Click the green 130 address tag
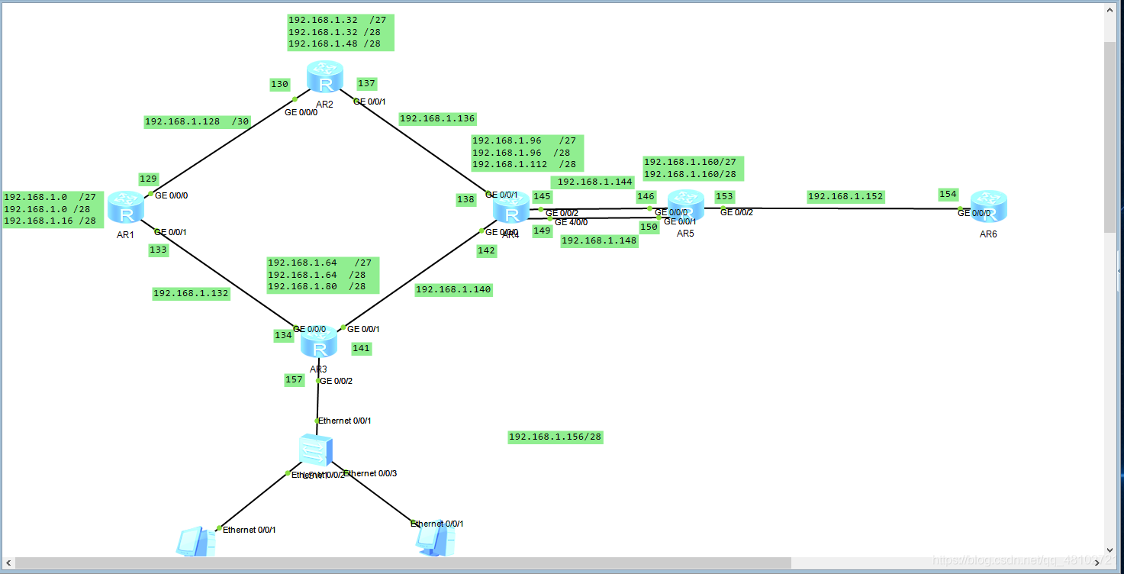 point(280,85)
